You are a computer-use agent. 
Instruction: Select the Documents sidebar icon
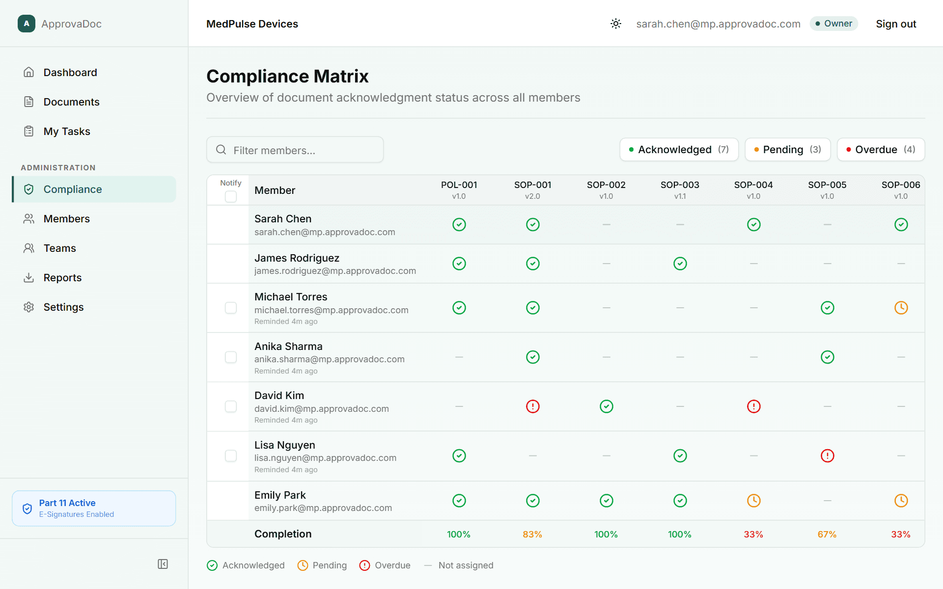point(29,102)
